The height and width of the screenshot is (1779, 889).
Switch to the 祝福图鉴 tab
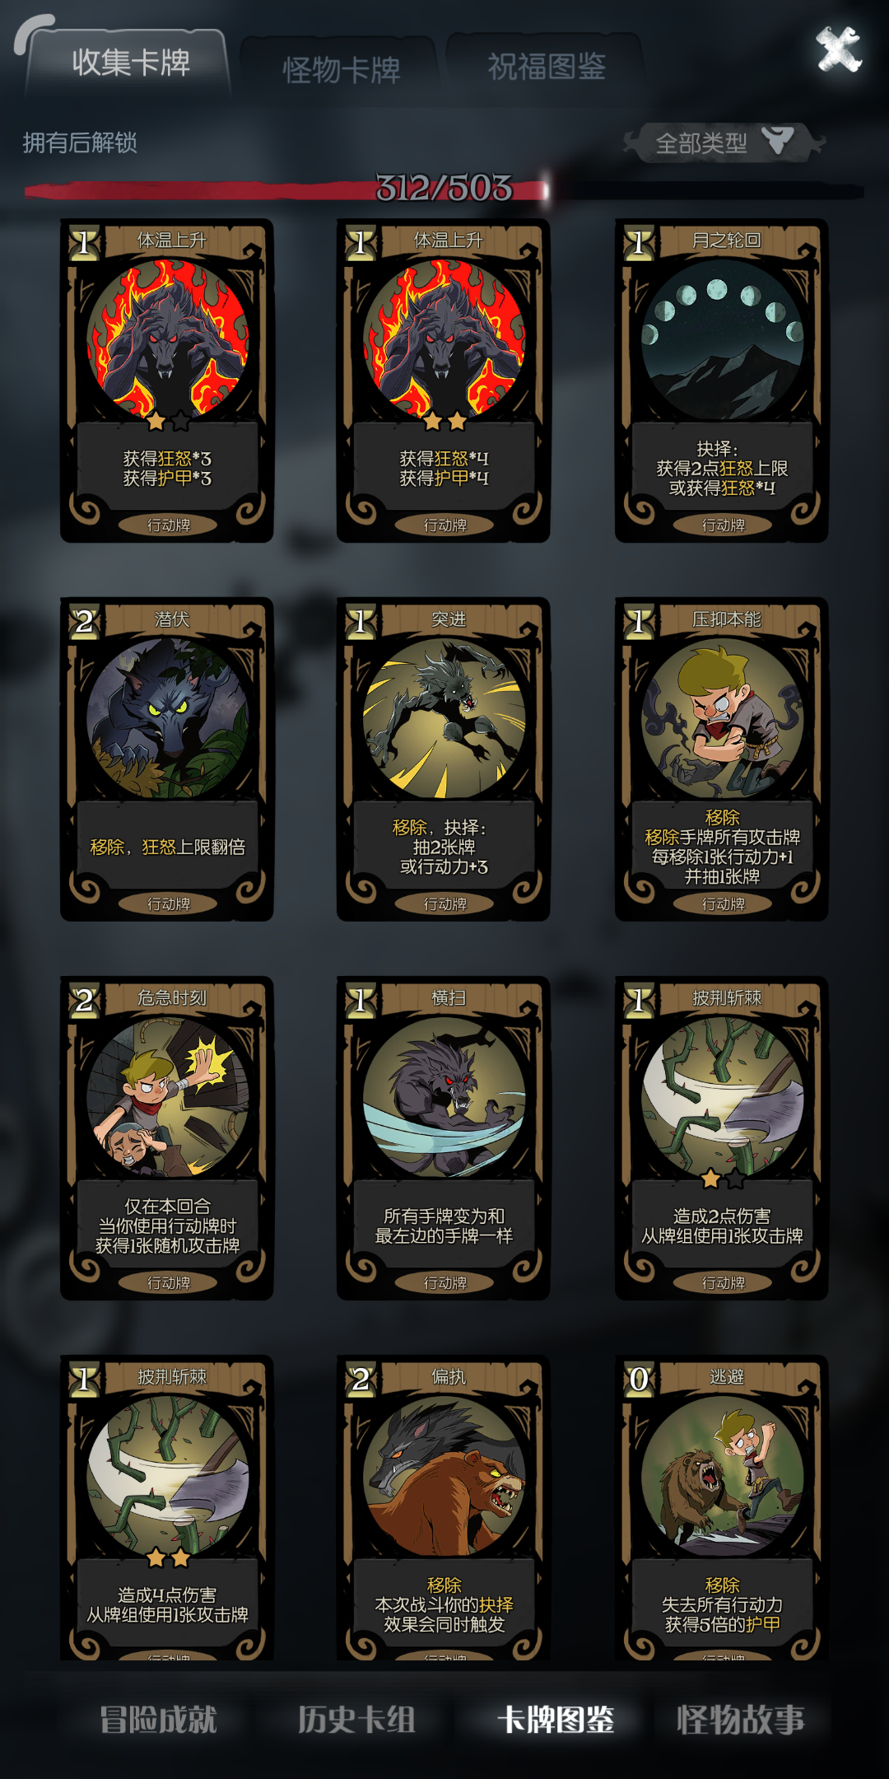tap(547, 67)
